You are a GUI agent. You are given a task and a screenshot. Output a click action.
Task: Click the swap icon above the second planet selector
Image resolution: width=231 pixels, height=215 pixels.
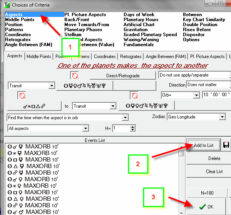(134, 95)
